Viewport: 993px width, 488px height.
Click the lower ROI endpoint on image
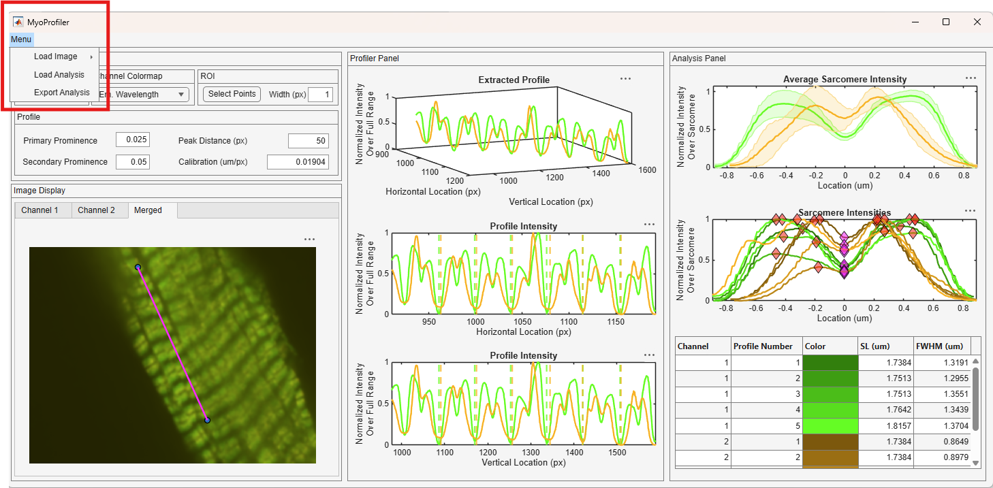(x=207, y=420)
